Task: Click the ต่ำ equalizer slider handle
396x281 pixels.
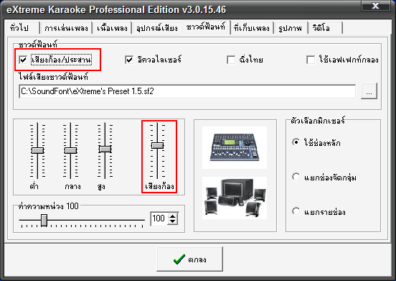Action: point(37,150)
